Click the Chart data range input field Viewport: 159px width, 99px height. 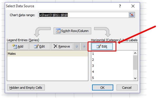point(83,15)
